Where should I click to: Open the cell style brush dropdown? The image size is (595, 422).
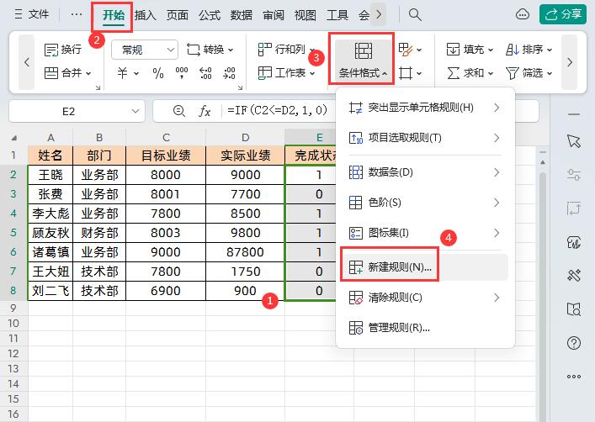pos(410,50)
